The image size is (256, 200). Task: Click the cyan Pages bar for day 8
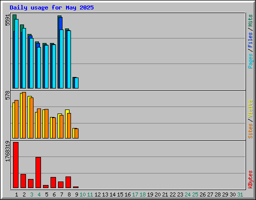tap(69, 59)
